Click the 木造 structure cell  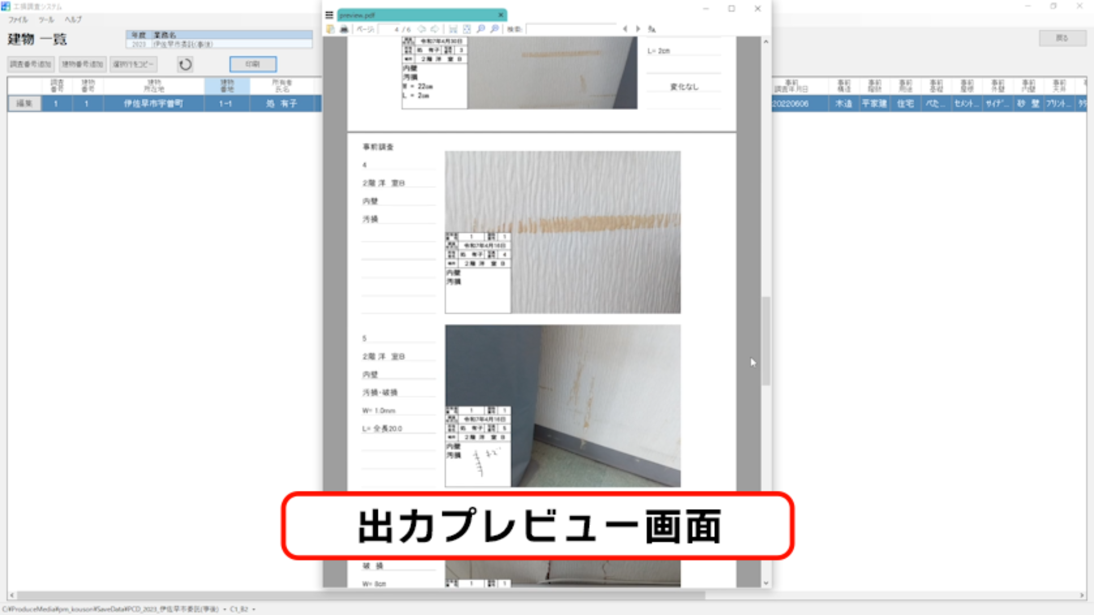843,104
